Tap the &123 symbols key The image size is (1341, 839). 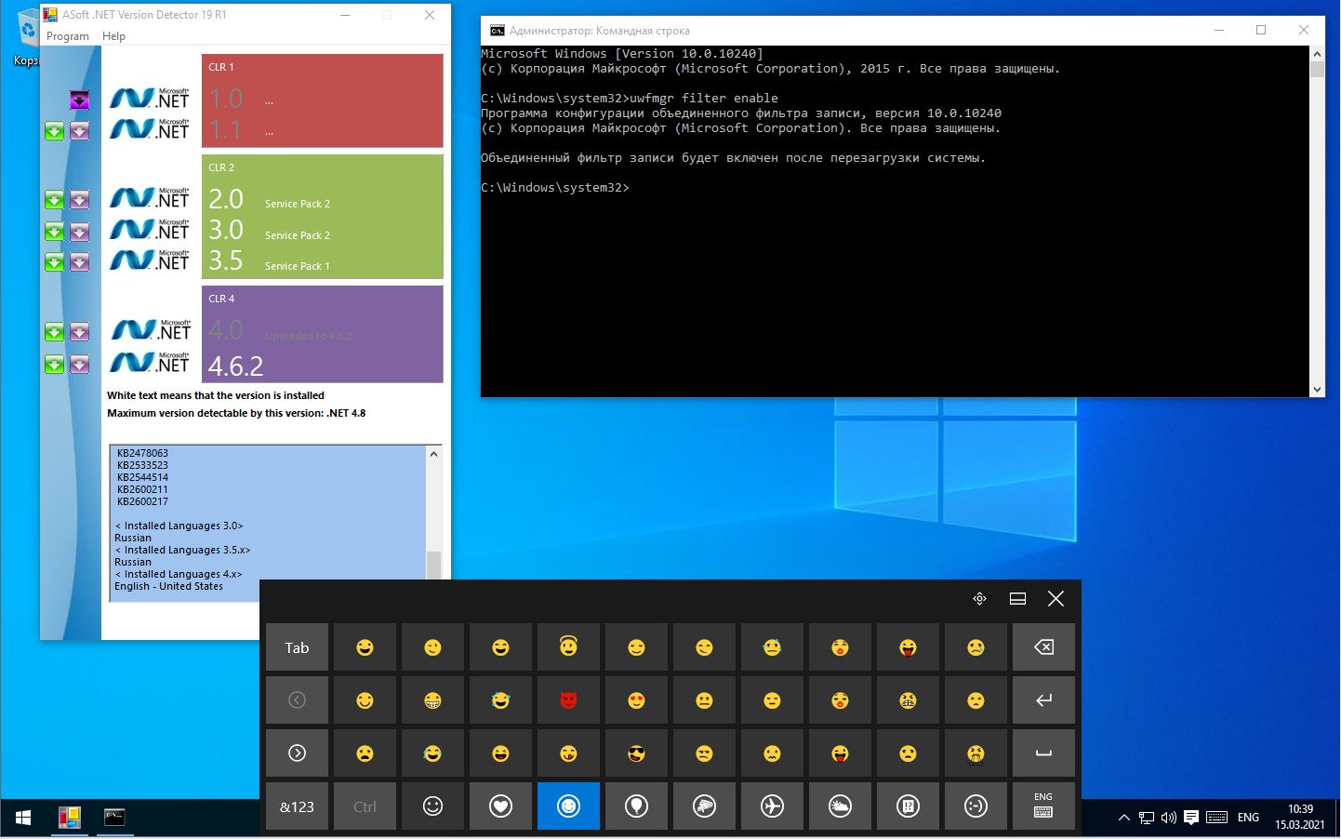[297, 806]
